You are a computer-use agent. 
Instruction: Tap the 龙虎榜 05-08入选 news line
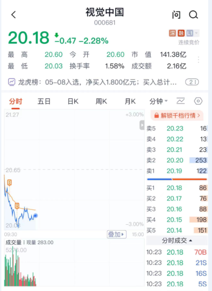[97, 82]
